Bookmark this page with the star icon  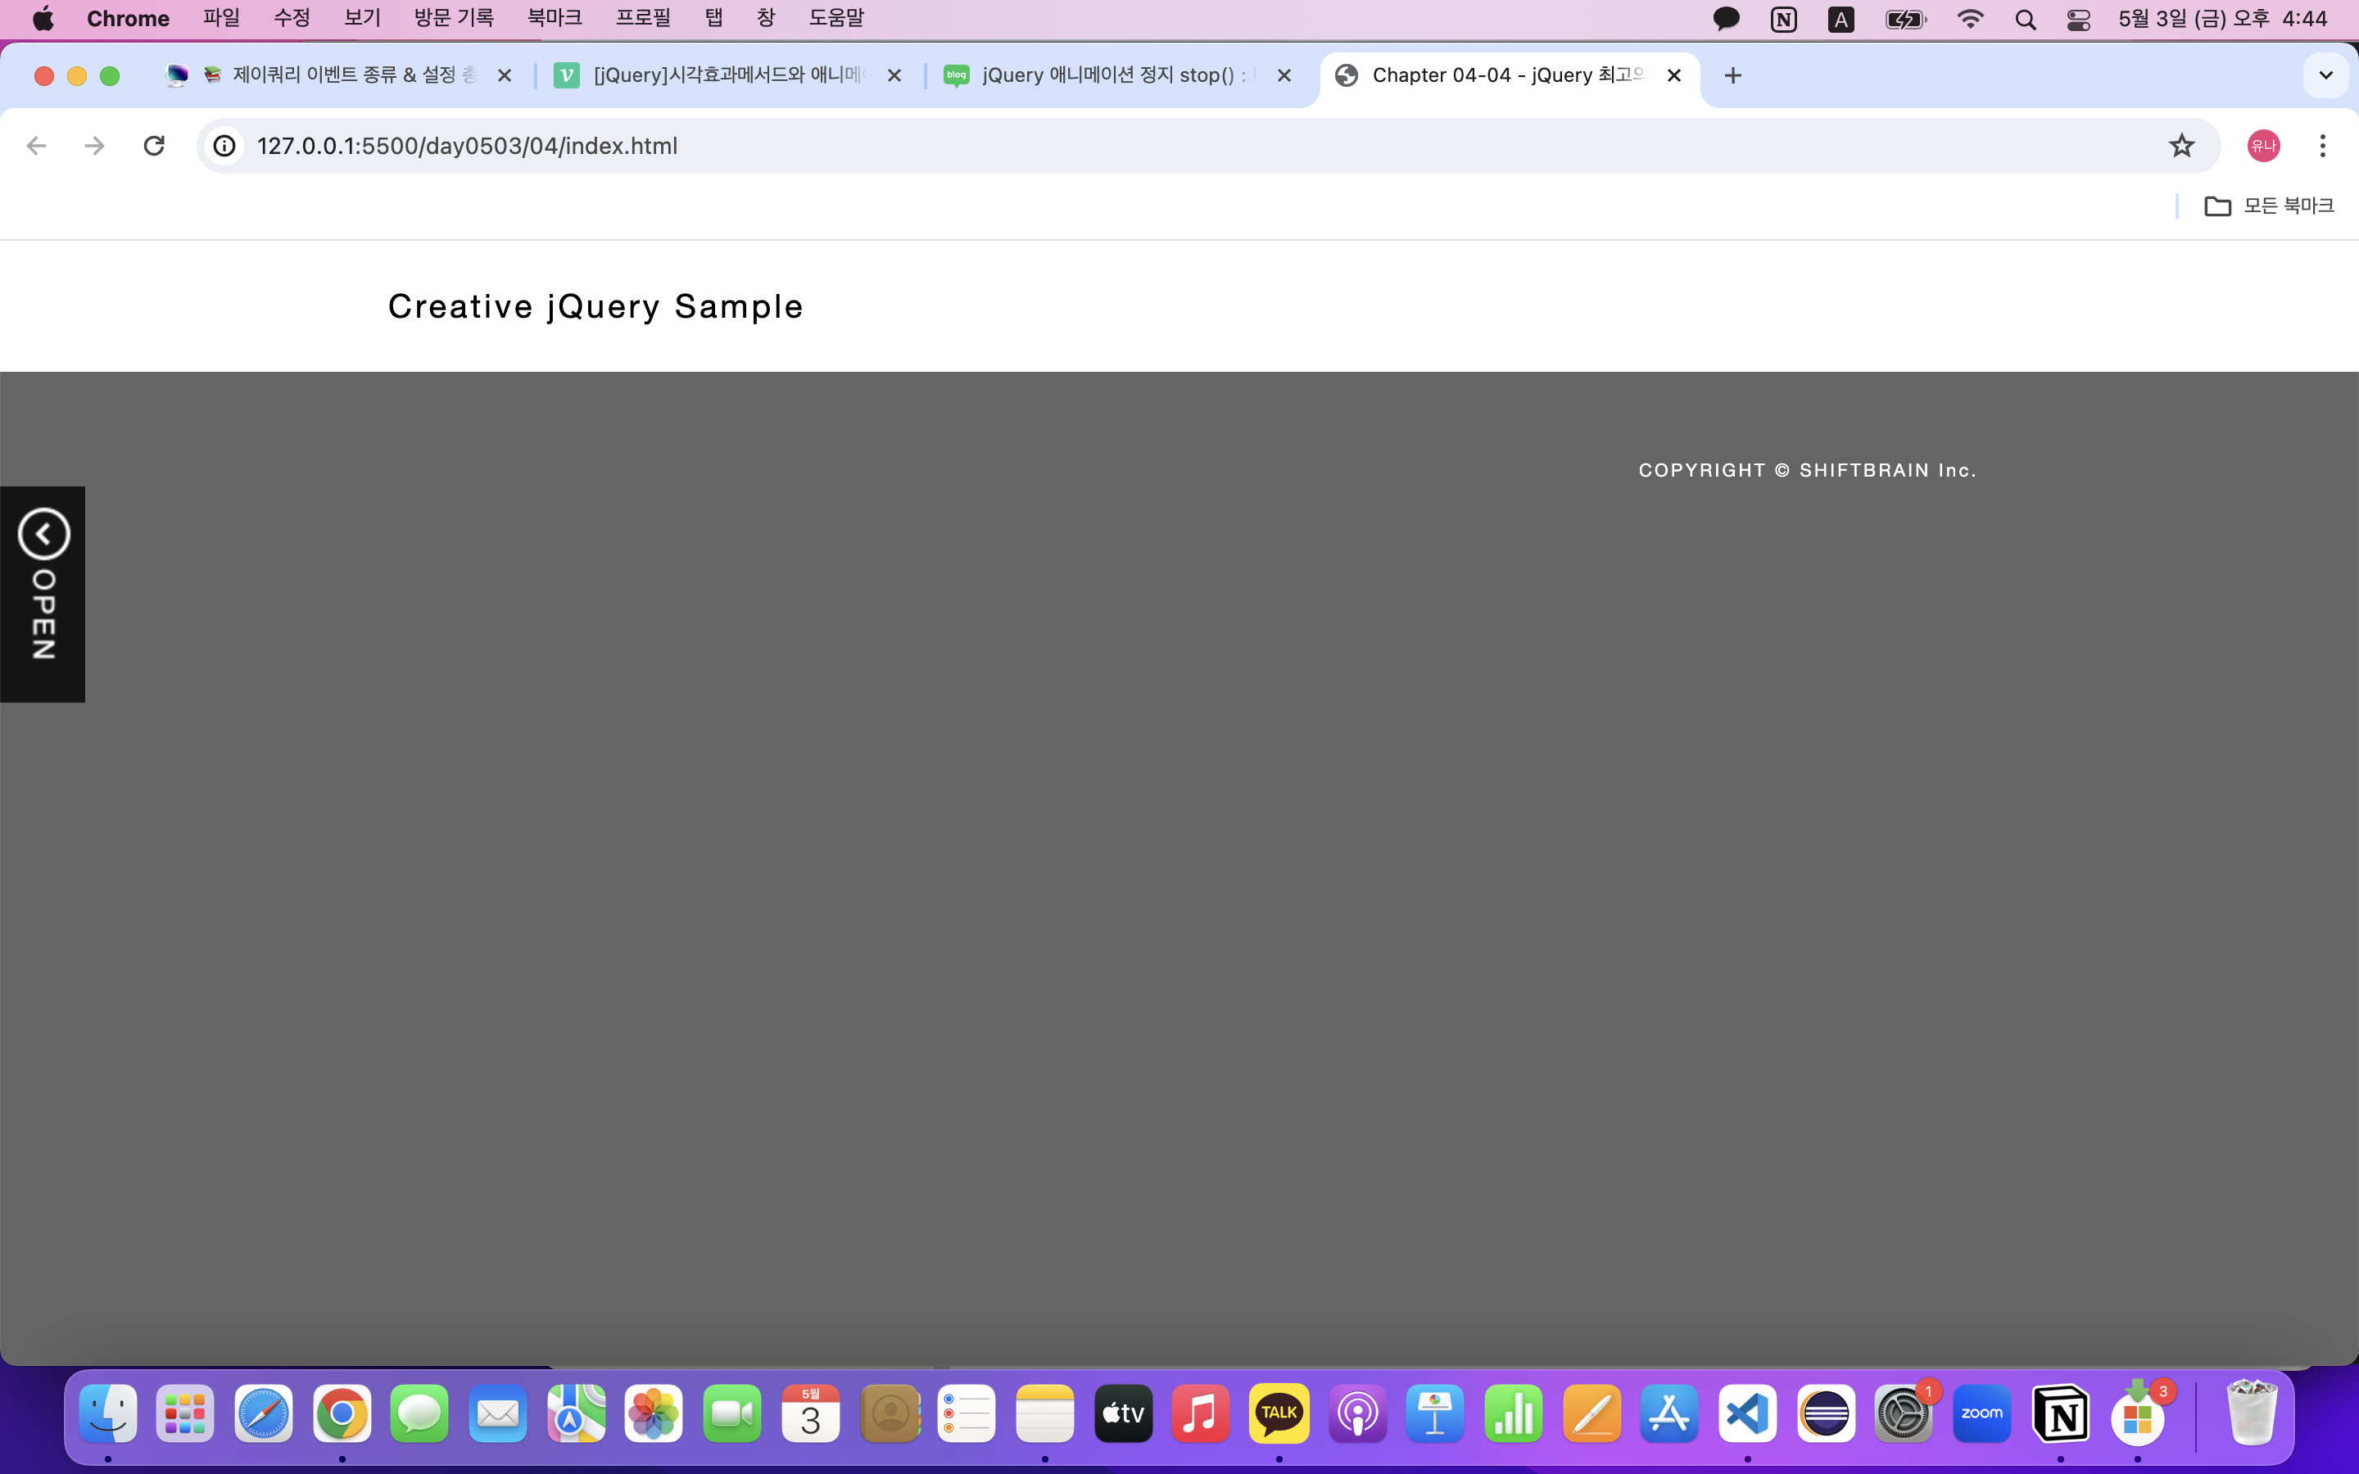(2180, 147)
